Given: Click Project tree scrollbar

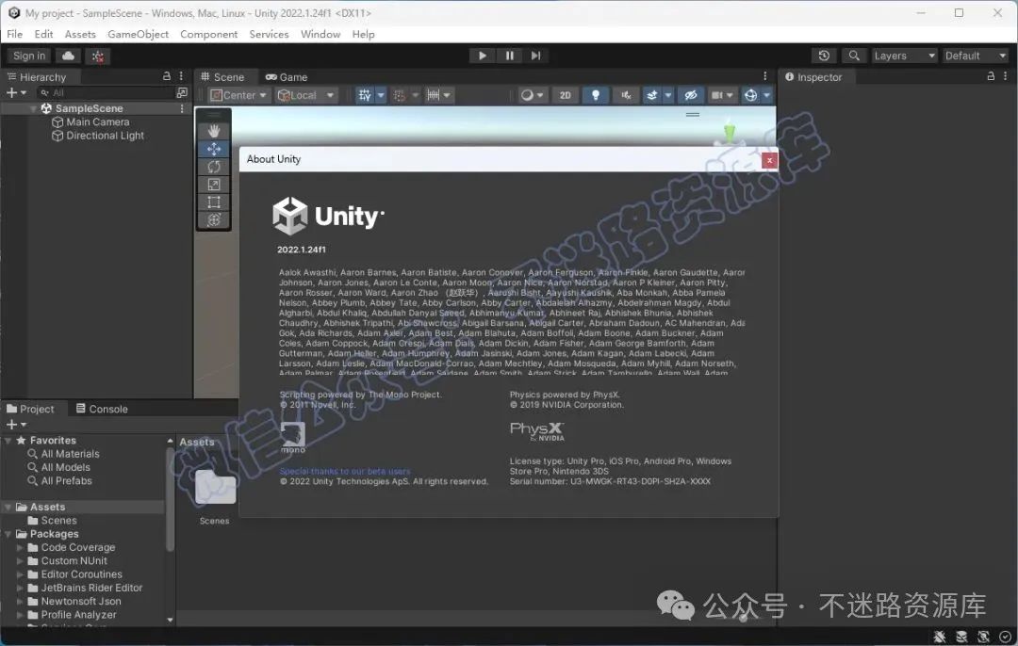Looking at the screenshot, I should pyautogui.click(x=170, y=499).
